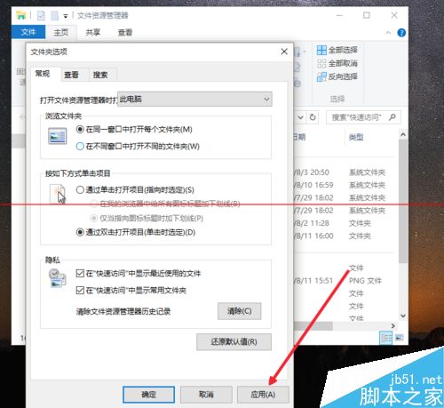
Task: Select 在同一窗口中打开每个文件夹(M)
Action: pos(134,130)
